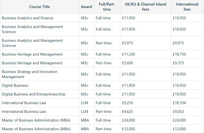This screenshot has height=133, width=204.
Task: Click the £9,052 international fee cell
Action: tap(178, 111)
